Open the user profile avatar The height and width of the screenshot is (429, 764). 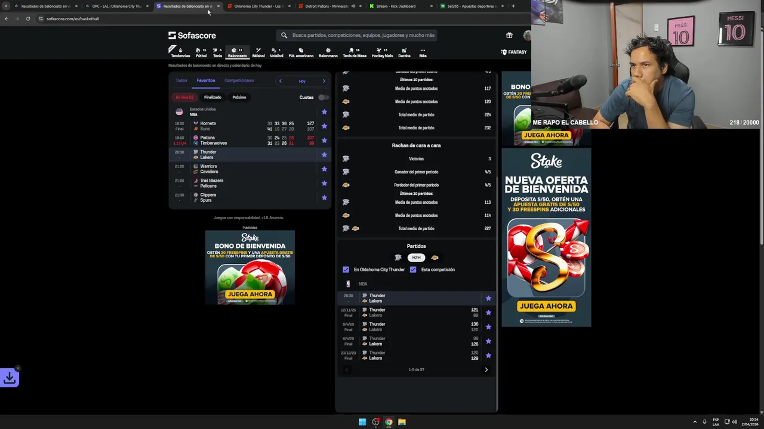coord(526,35)
